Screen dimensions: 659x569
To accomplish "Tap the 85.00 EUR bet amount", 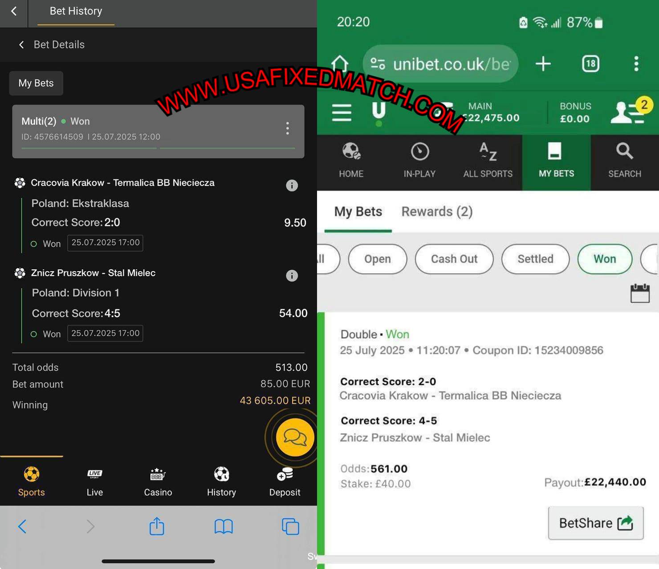I will [x=285, y=384].
